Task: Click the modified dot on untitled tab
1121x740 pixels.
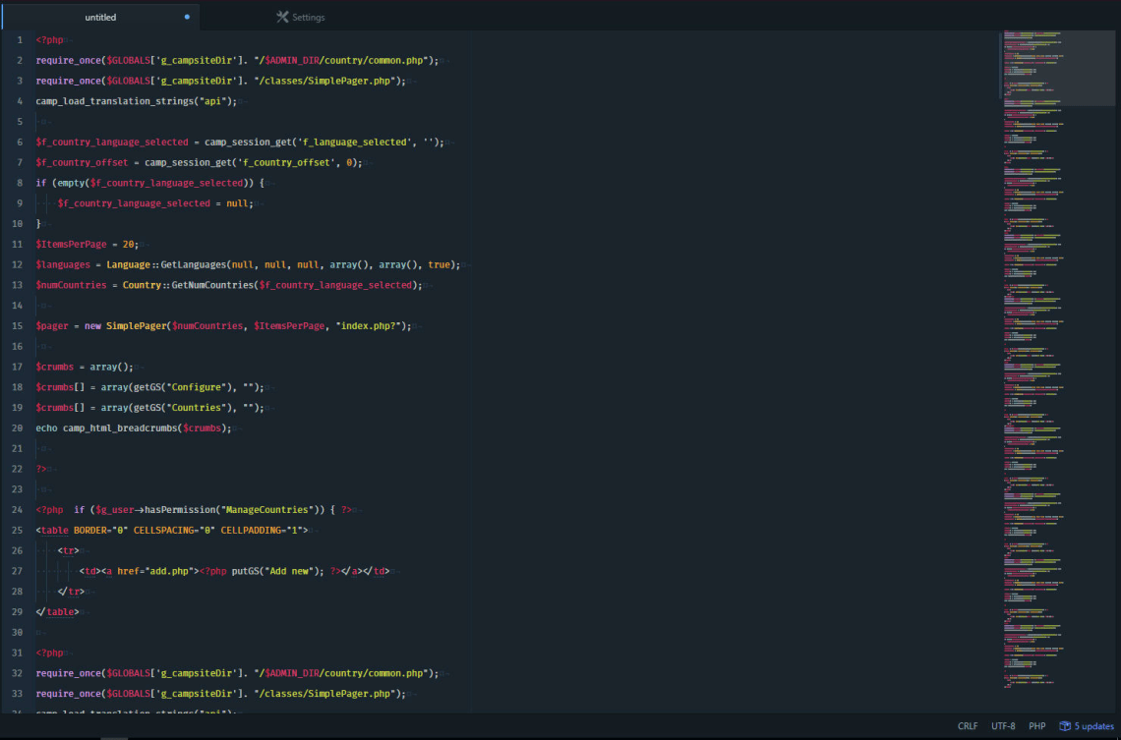Action: pos(187,17)
